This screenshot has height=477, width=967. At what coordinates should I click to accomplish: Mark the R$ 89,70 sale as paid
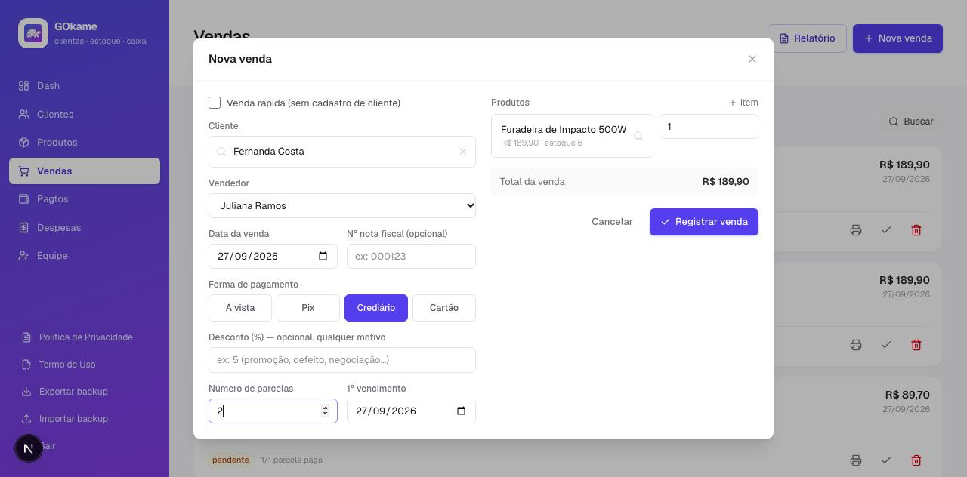tap(886, 460)
